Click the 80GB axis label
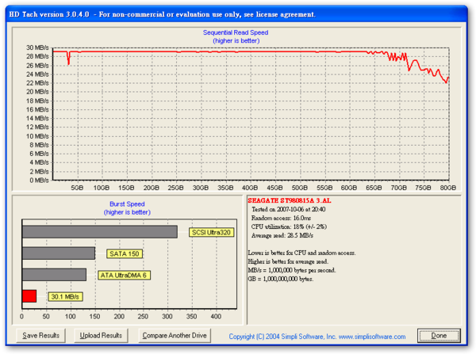 click(x=448, y=188)
